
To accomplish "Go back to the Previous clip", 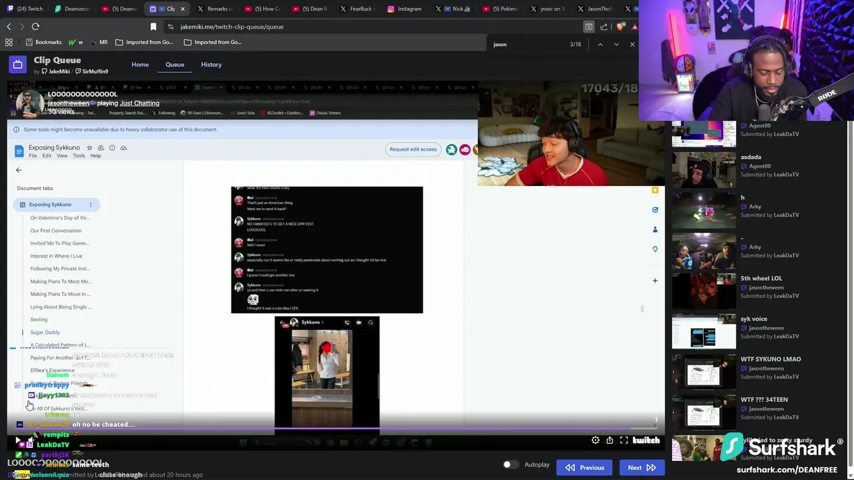I will 585,467.
